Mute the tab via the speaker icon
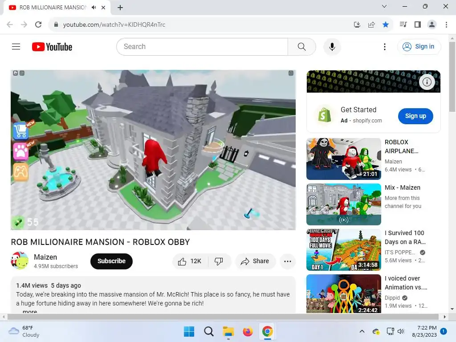 (94, 8)
